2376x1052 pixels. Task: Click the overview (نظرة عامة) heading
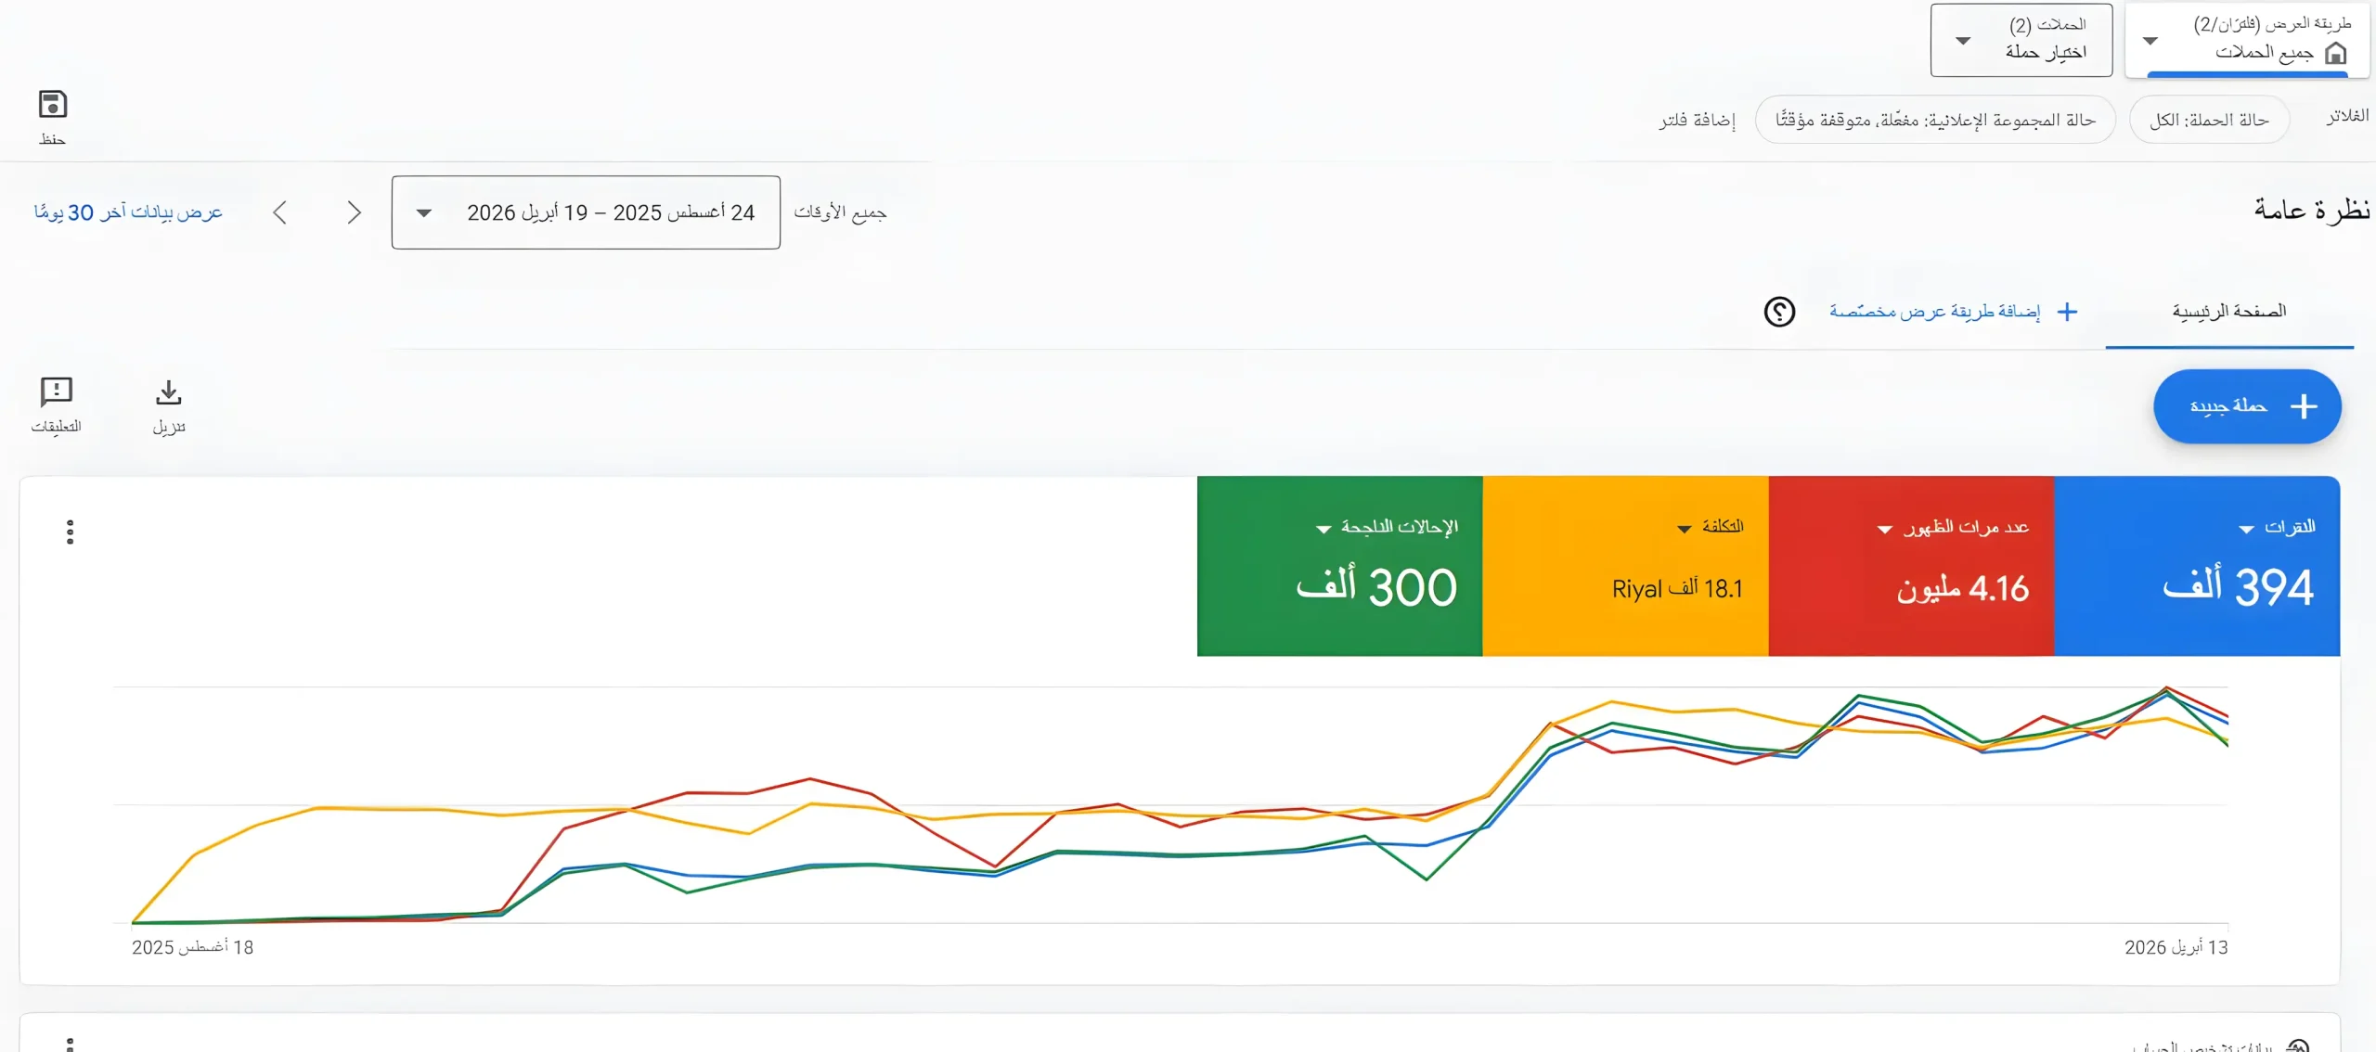pyautogui.click(x=2312, y=210)
